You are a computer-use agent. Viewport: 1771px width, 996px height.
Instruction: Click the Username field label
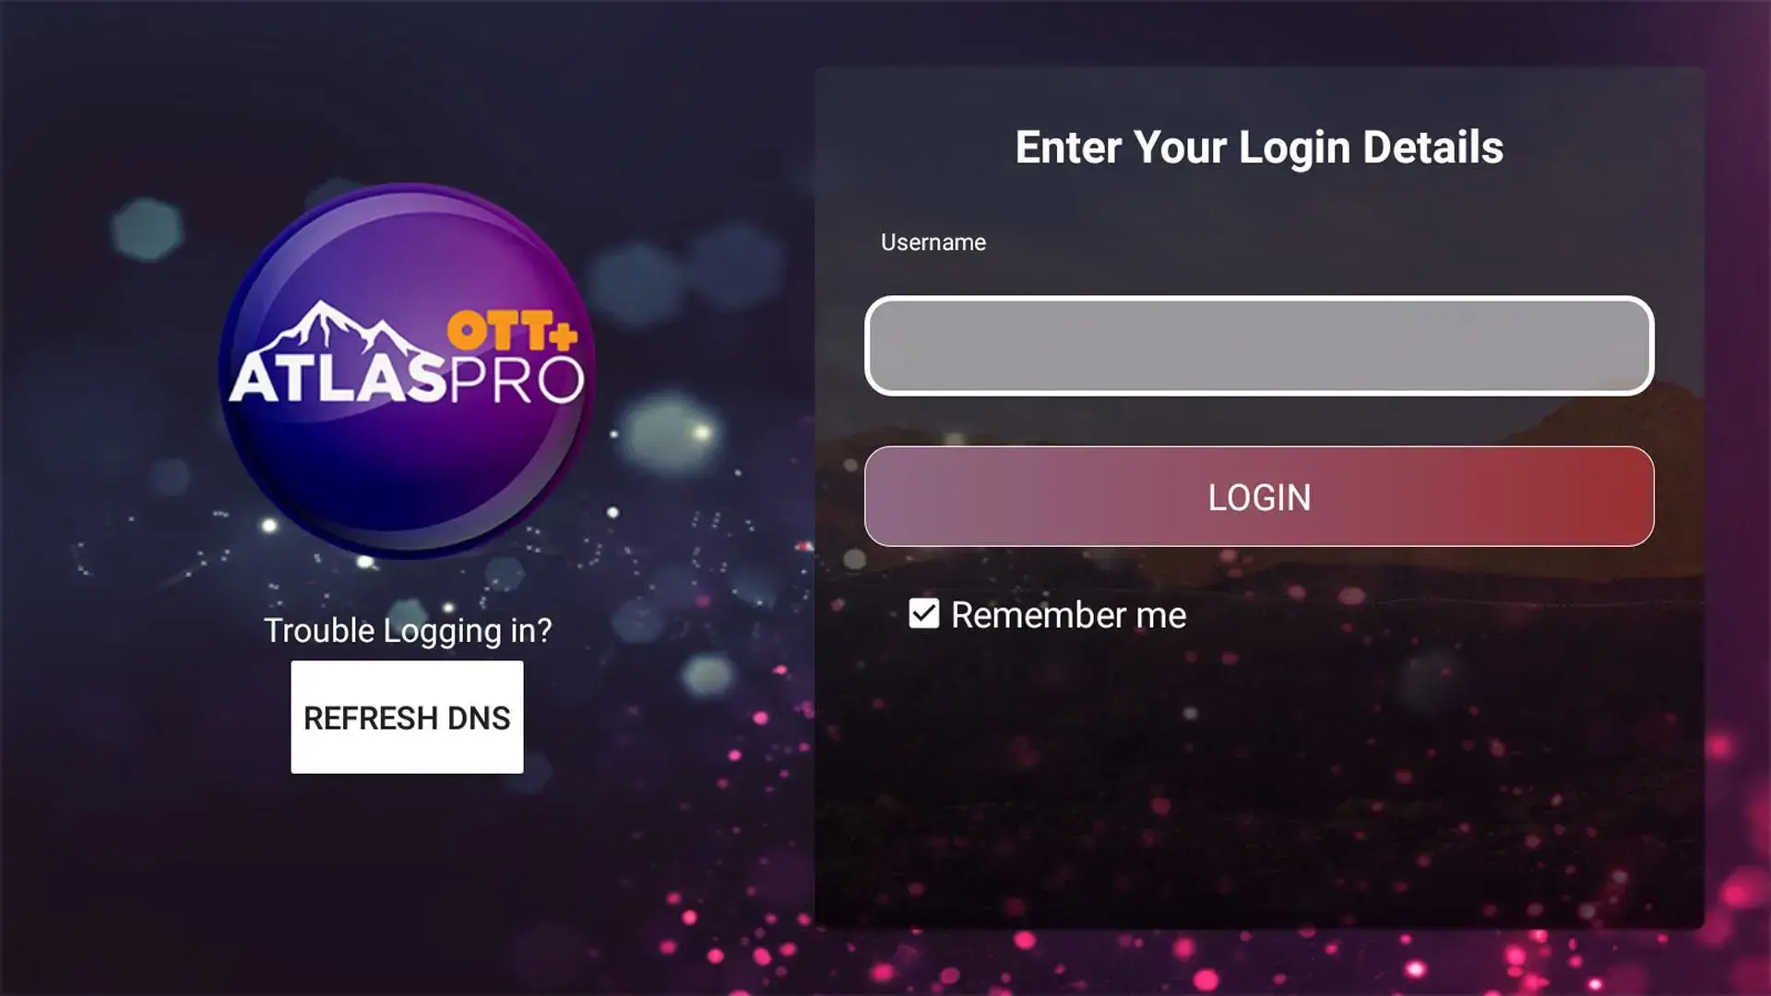(933, 242)
